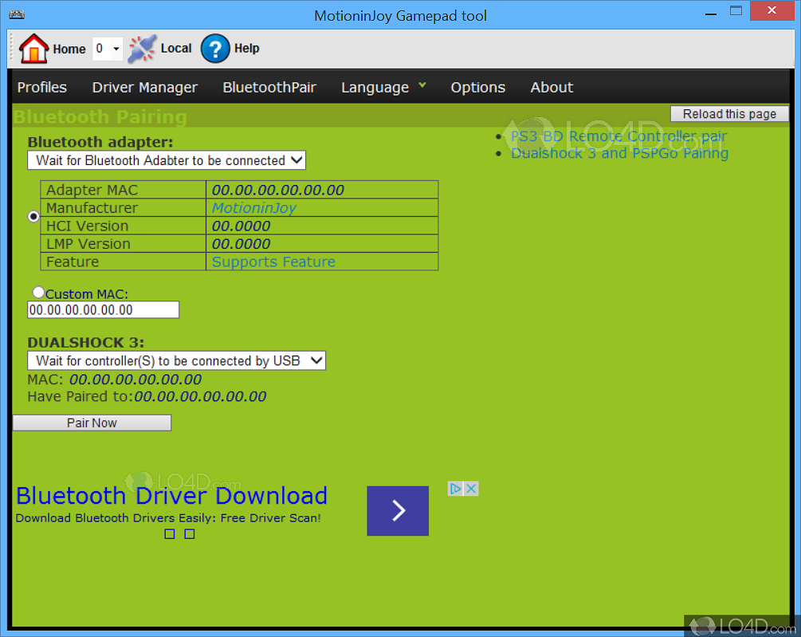
Task: Switch to the Driver Manager tab
Action: (x=144, y=88)
